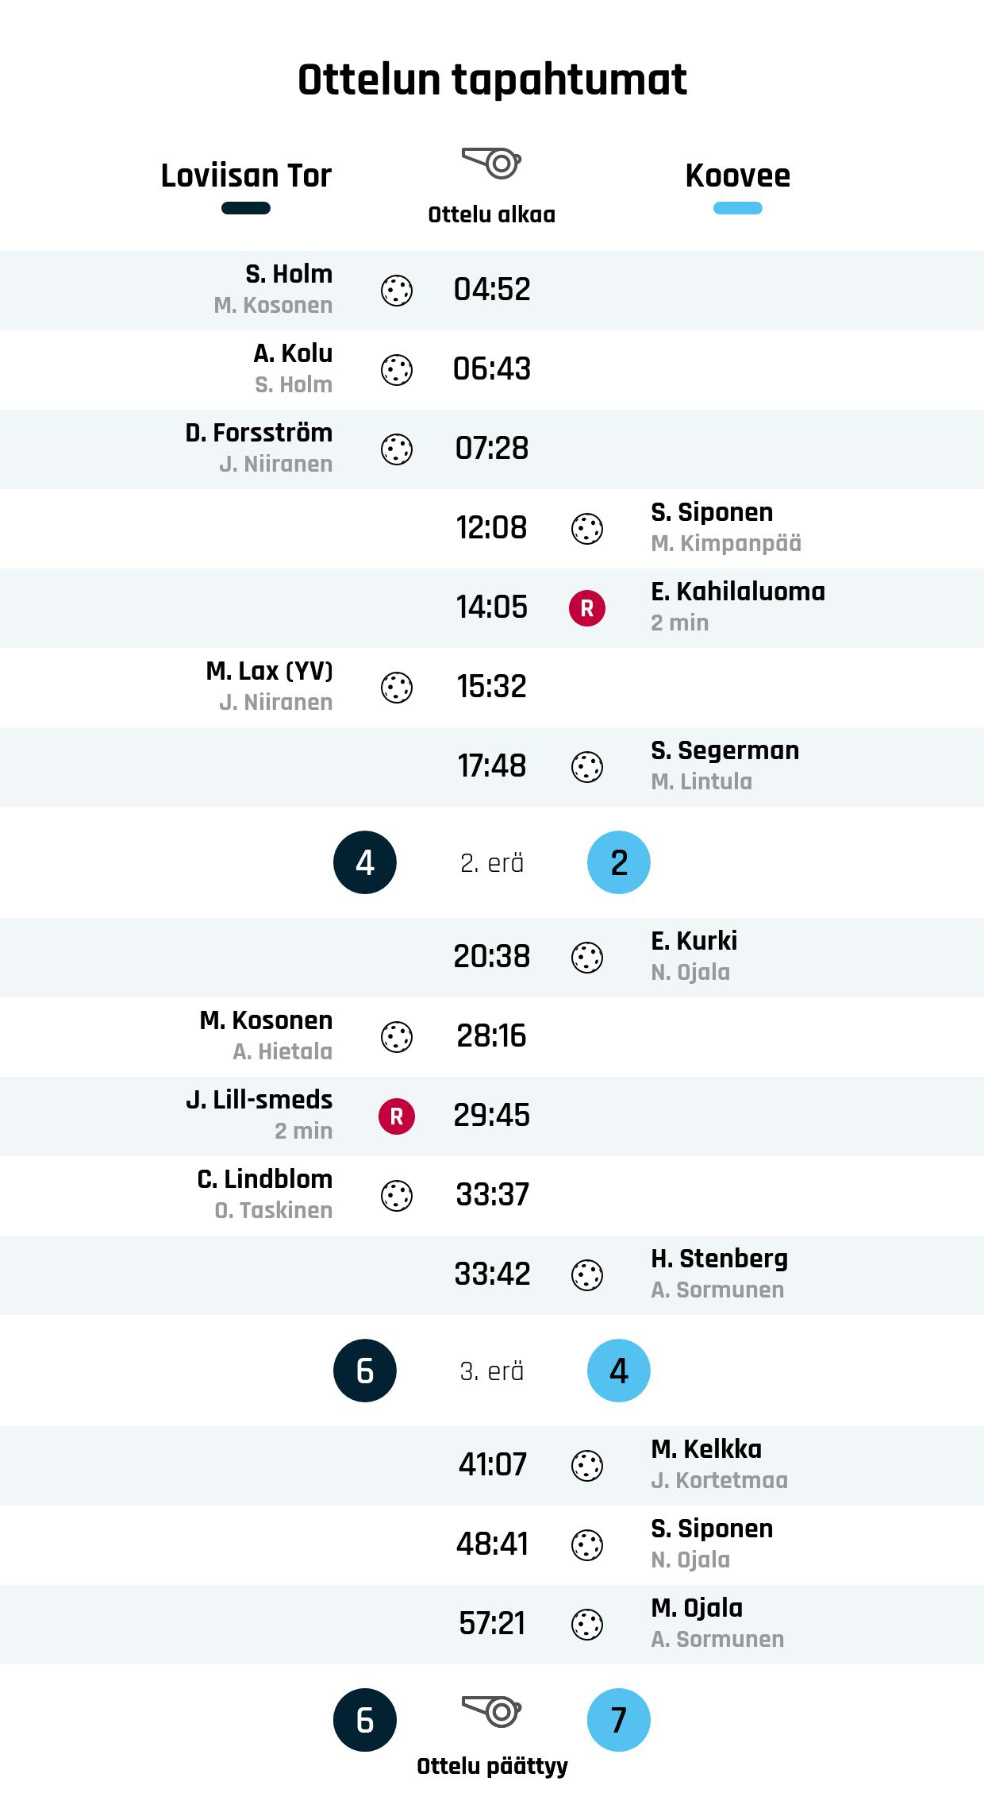Viewport: 984px width, 1793px height.
Task: Click the dark navy Loviisan Tor color bar
Action: coord(246,209)
